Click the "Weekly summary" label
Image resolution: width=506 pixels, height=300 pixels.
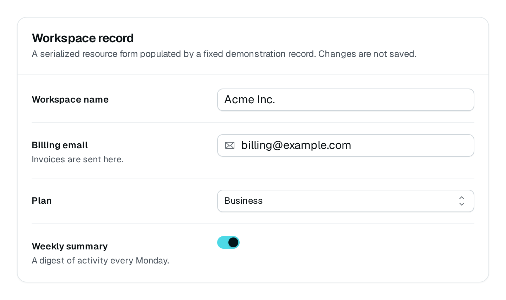70,246
